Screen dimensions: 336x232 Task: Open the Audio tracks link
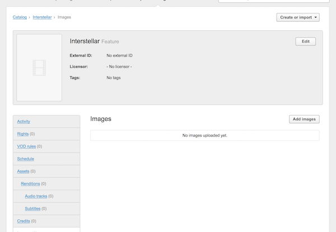click(x=36, y=196)
